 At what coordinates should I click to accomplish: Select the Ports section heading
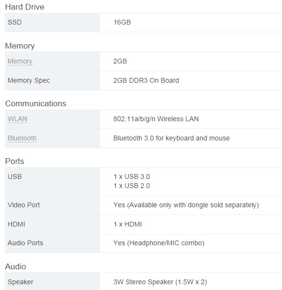(x=14, y=161)
